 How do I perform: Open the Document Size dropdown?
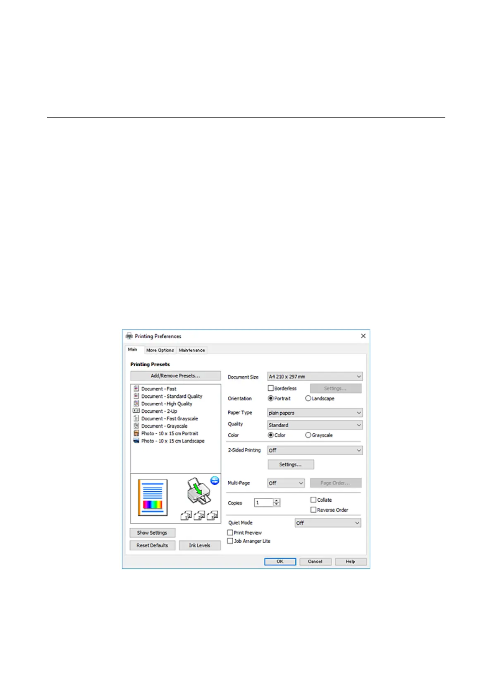pos(315,377)
